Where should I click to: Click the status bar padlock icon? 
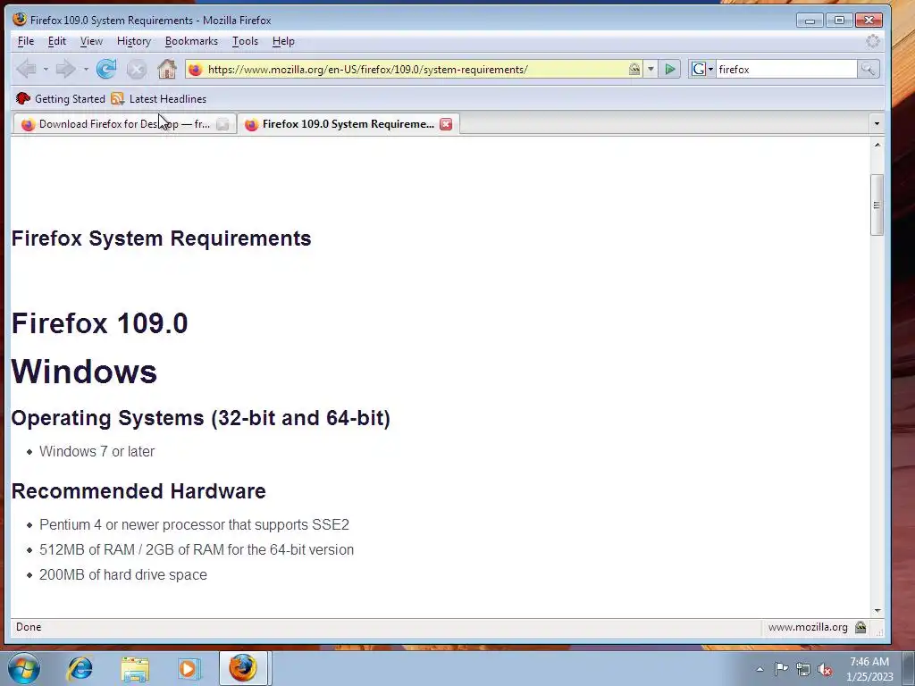pos(860,627)
